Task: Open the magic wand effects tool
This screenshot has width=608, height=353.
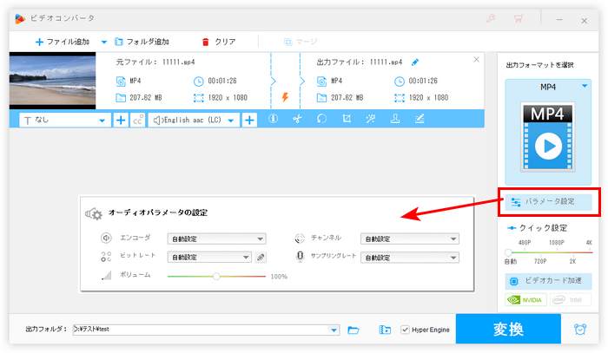Action: (x=371, y=119)
